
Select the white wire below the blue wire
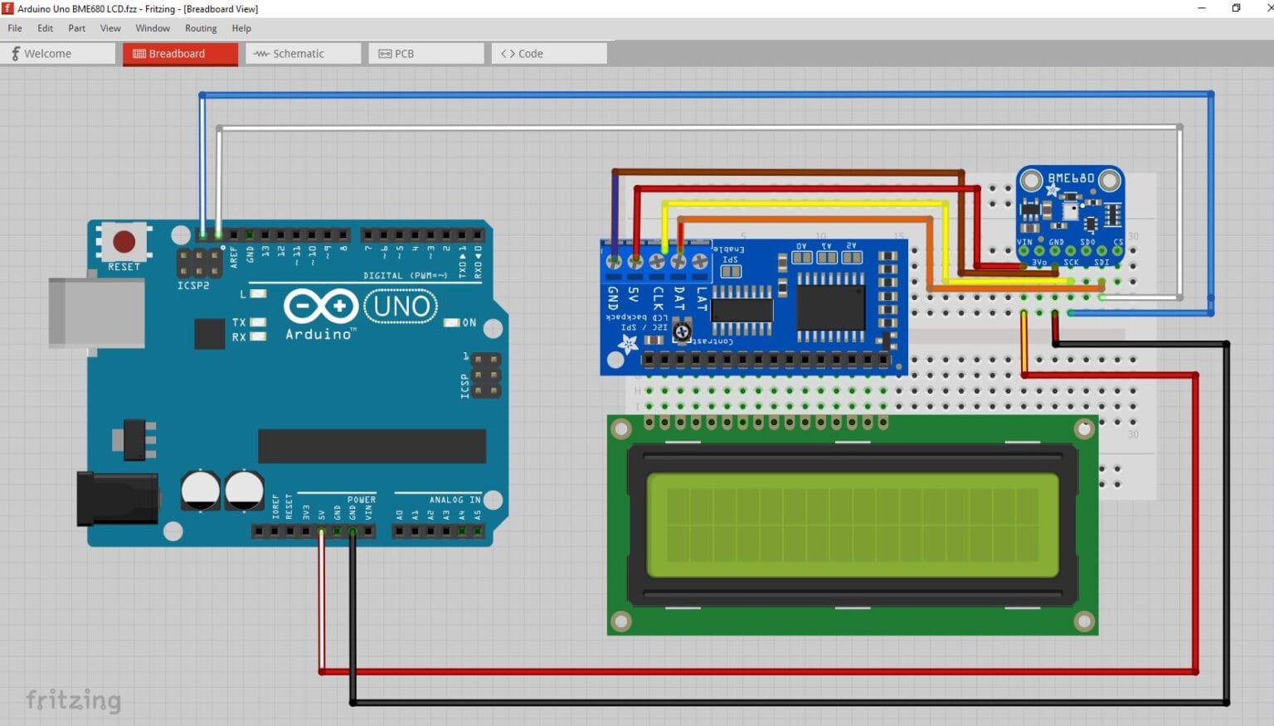[x=698, y=128]
